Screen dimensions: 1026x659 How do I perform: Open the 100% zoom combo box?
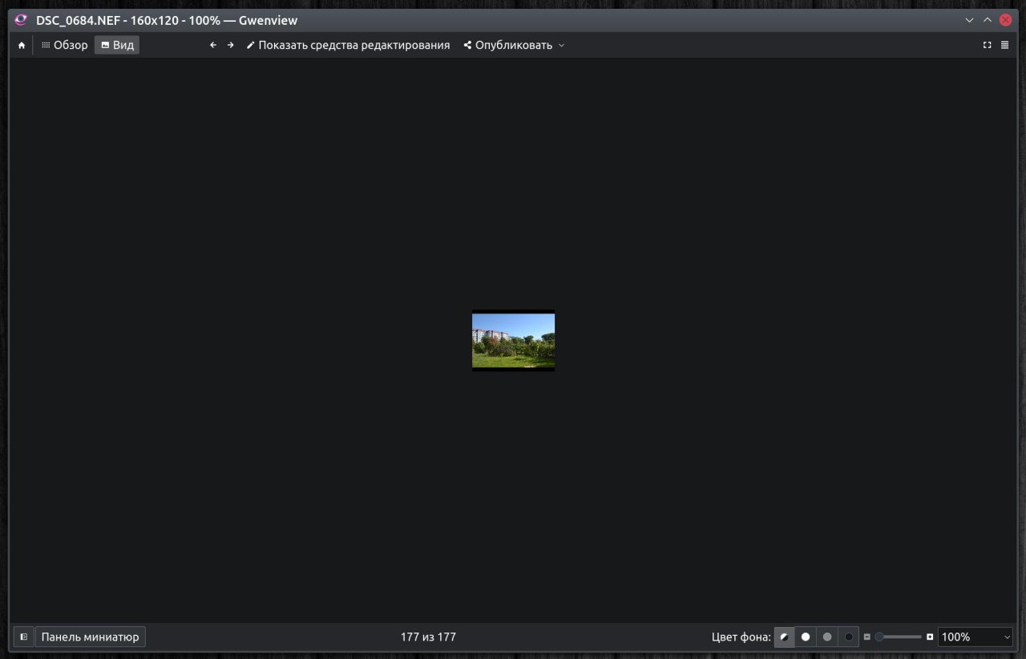click(976, 637)
